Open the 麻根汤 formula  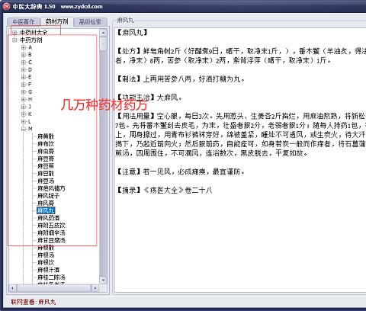[x=46, y=255]
